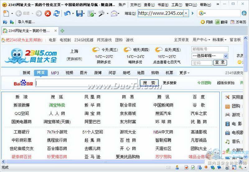Refresh the page with the blue arrows icon
Image resolution: width=249 pixels, height=172 pixels.
[x=56, y=13]
